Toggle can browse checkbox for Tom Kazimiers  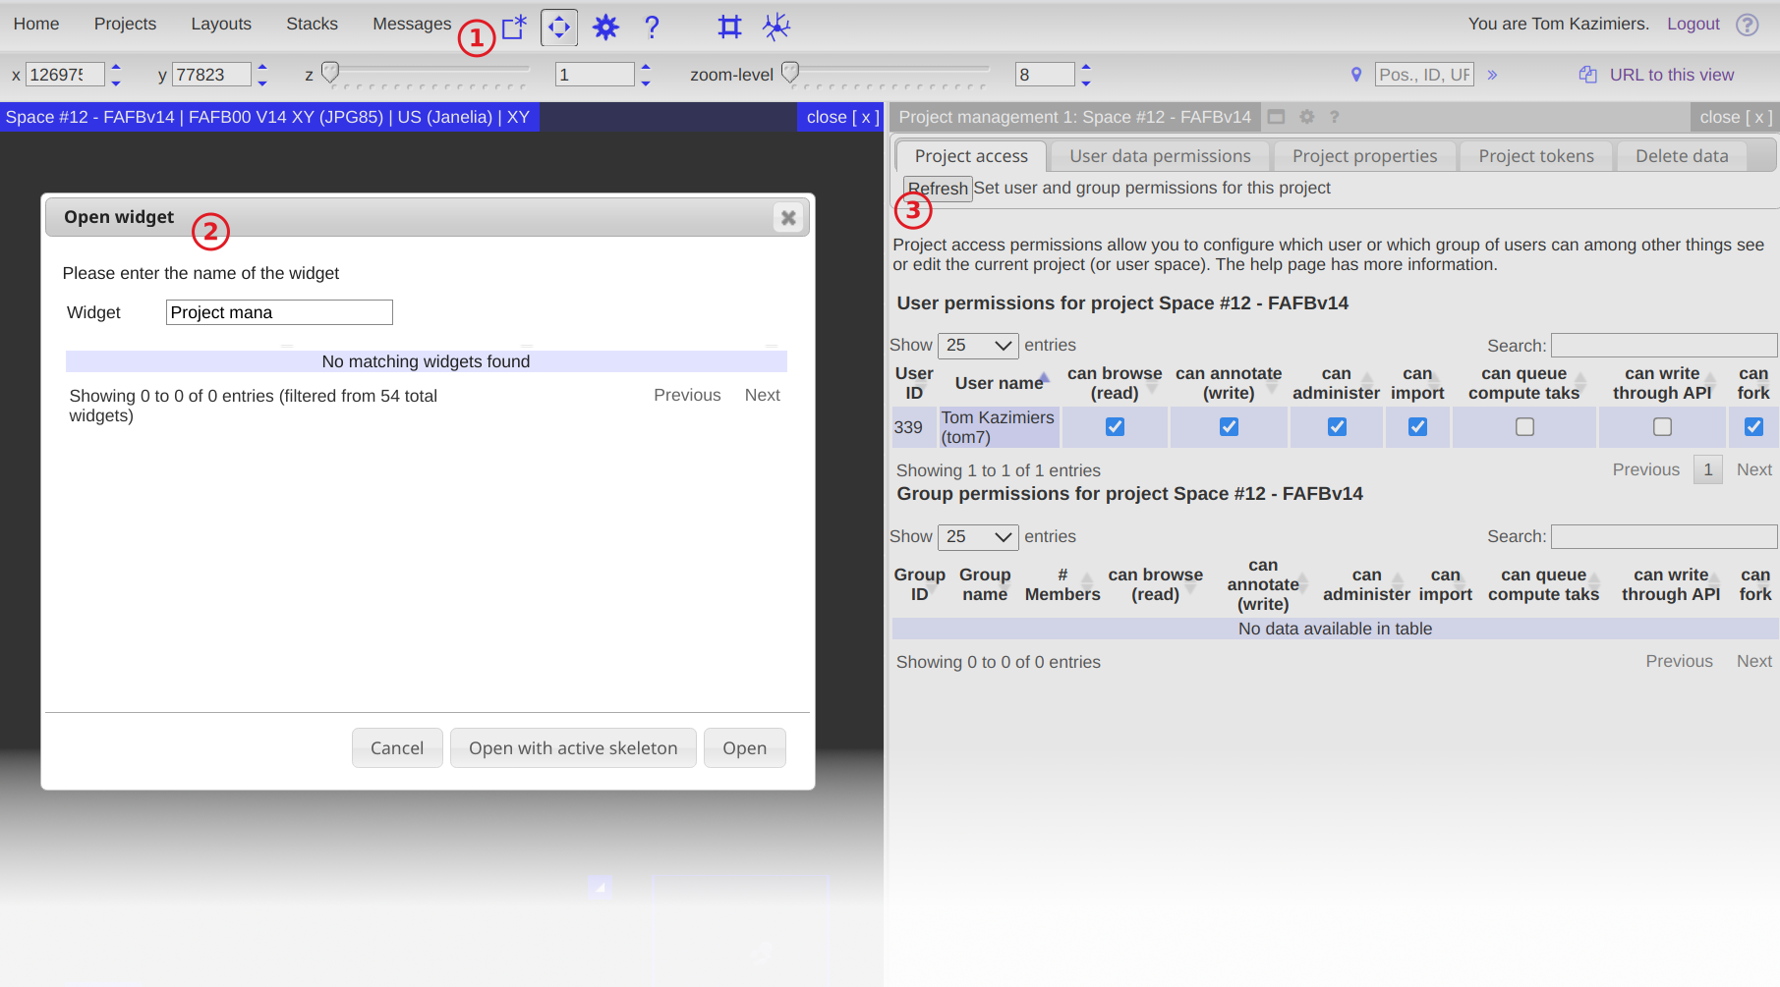tap(1115, 427)
